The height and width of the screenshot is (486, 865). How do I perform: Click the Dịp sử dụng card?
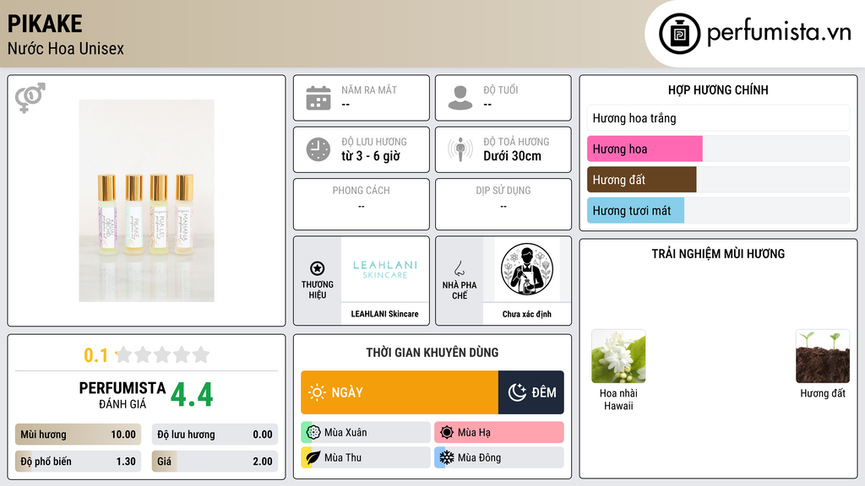tap(503, 204)
